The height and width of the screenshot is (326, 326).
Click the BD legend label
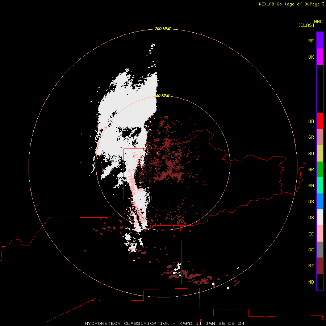(x=311, y=154)
